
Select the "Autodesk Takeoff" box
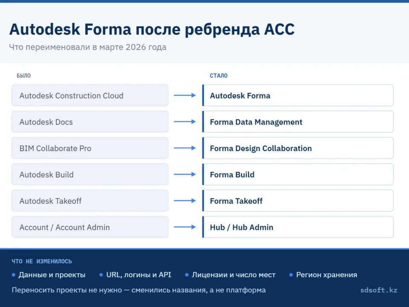90,201
